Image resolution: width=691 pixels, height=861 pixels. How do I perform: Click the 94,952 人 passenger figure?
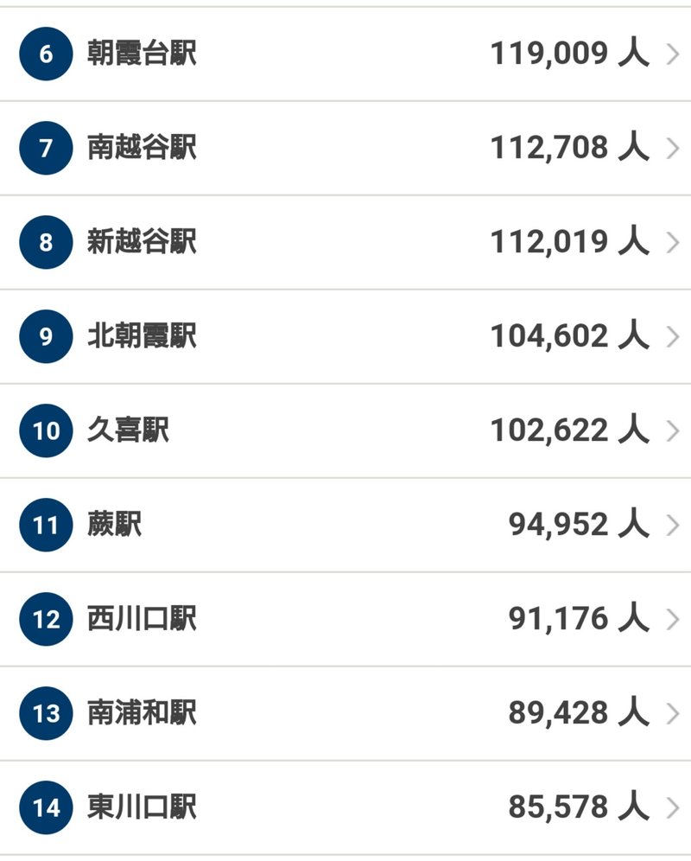[x=578, y=525]
